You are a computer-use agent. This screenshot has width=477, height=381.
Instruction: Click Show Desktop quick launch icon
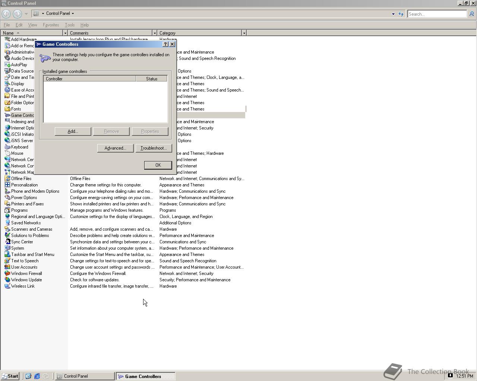46,376
